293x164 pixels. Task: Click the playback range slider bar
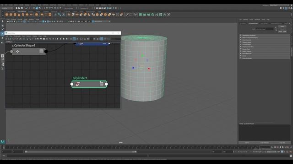click(x=81, y=152)
